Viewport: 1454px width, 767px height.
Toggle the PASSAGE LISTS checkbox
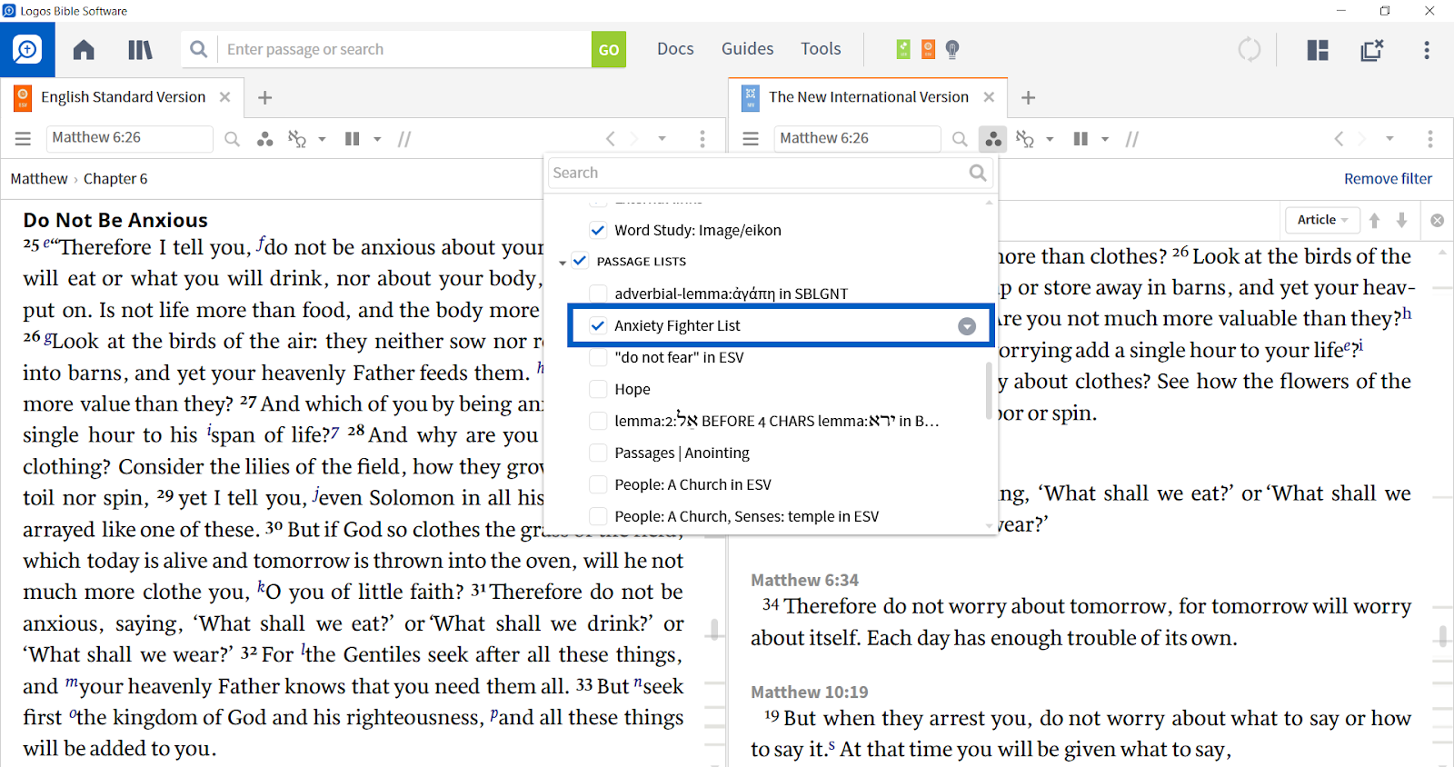[580, 261]
